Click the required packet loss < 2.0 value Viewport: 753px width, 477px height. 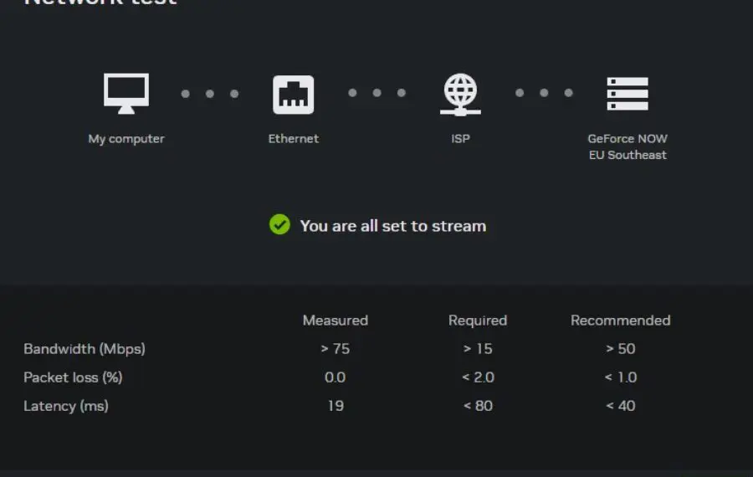[478, 377]
